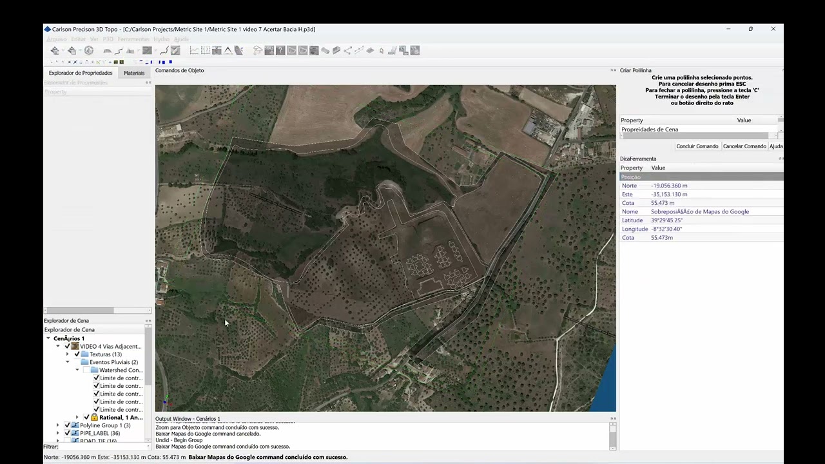Click the Ajuda button beside Cancelar Comando
The width and height of the screenshot is (825, 464).
(776, 146)
